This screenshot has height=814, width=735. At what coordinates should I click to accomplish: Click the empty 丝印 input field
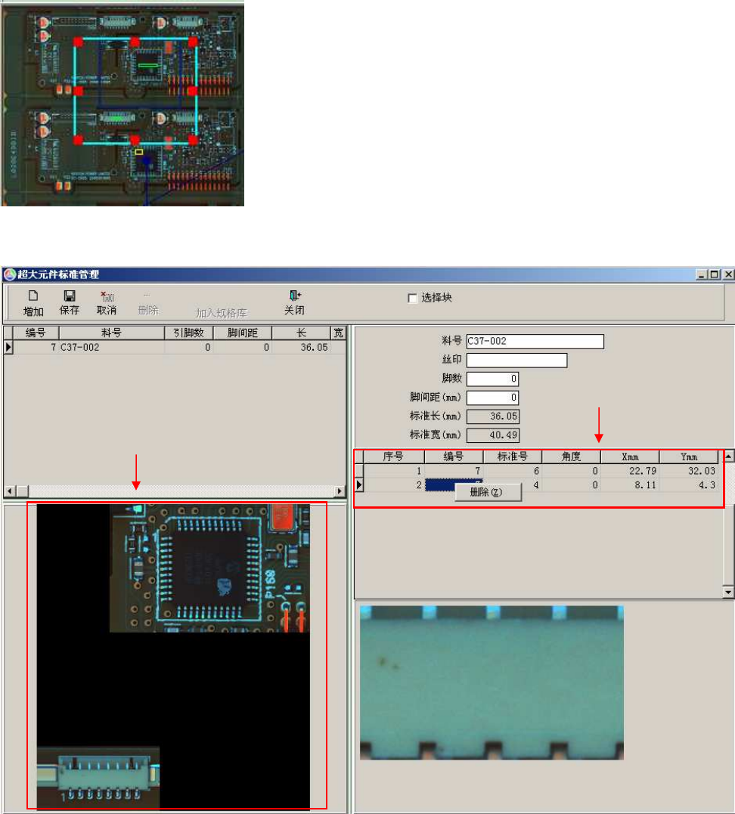tap(516, 360)
